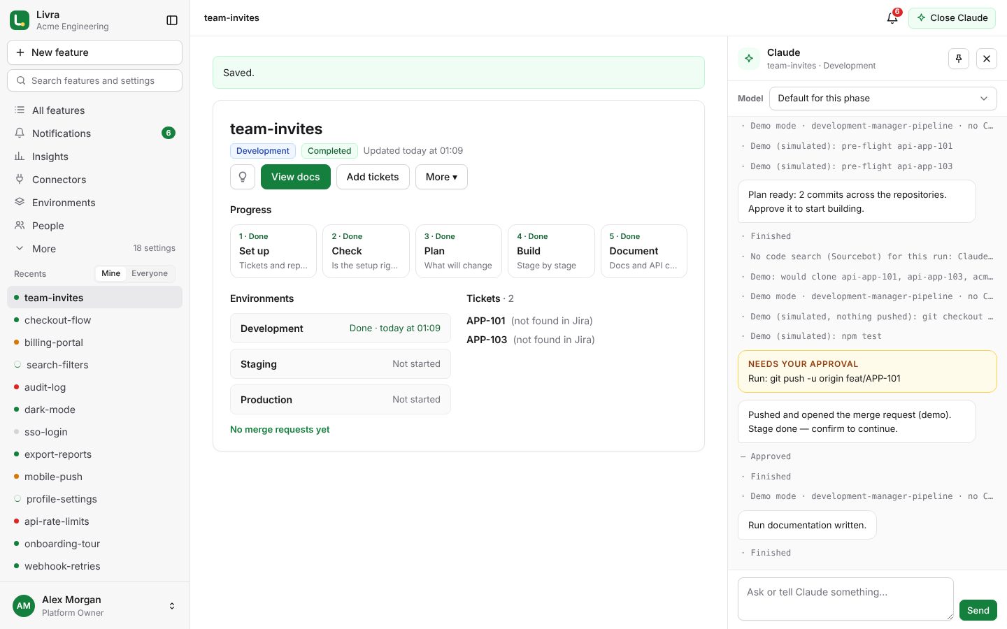Open ticket APP-103

pyautogui.click(x=487, y=340)
